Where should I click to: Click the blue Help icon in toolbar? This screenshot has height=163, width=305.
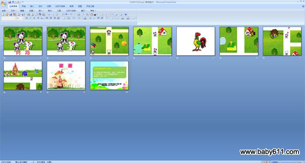(x=125, y=14)
